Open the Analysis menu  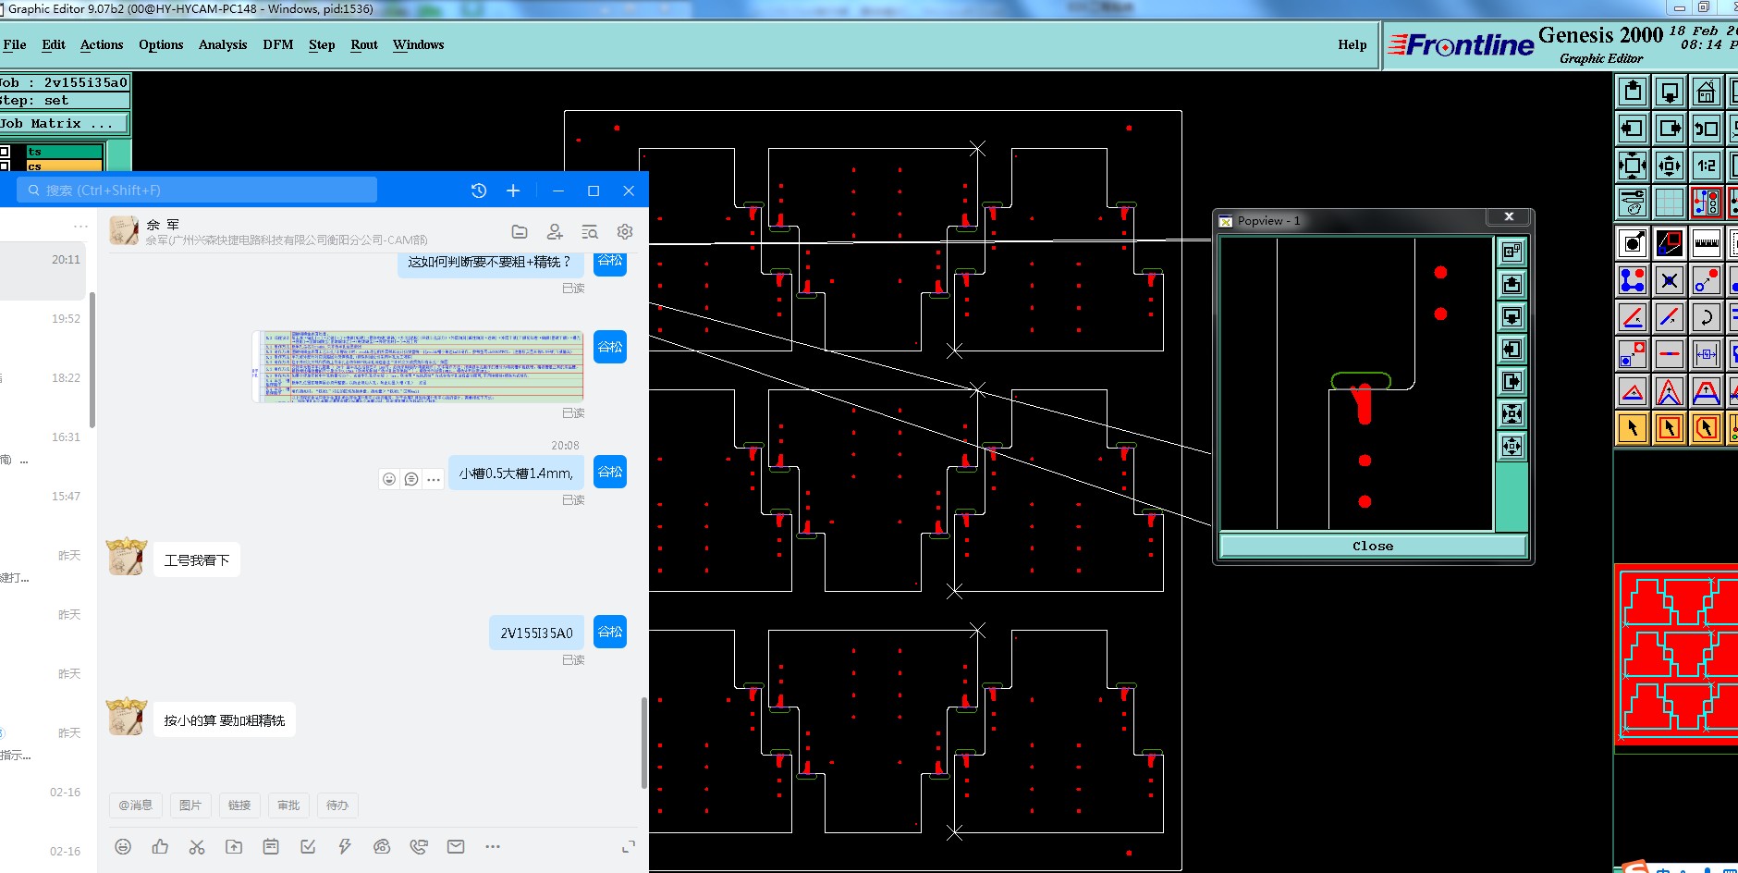(x=223, y=44)
